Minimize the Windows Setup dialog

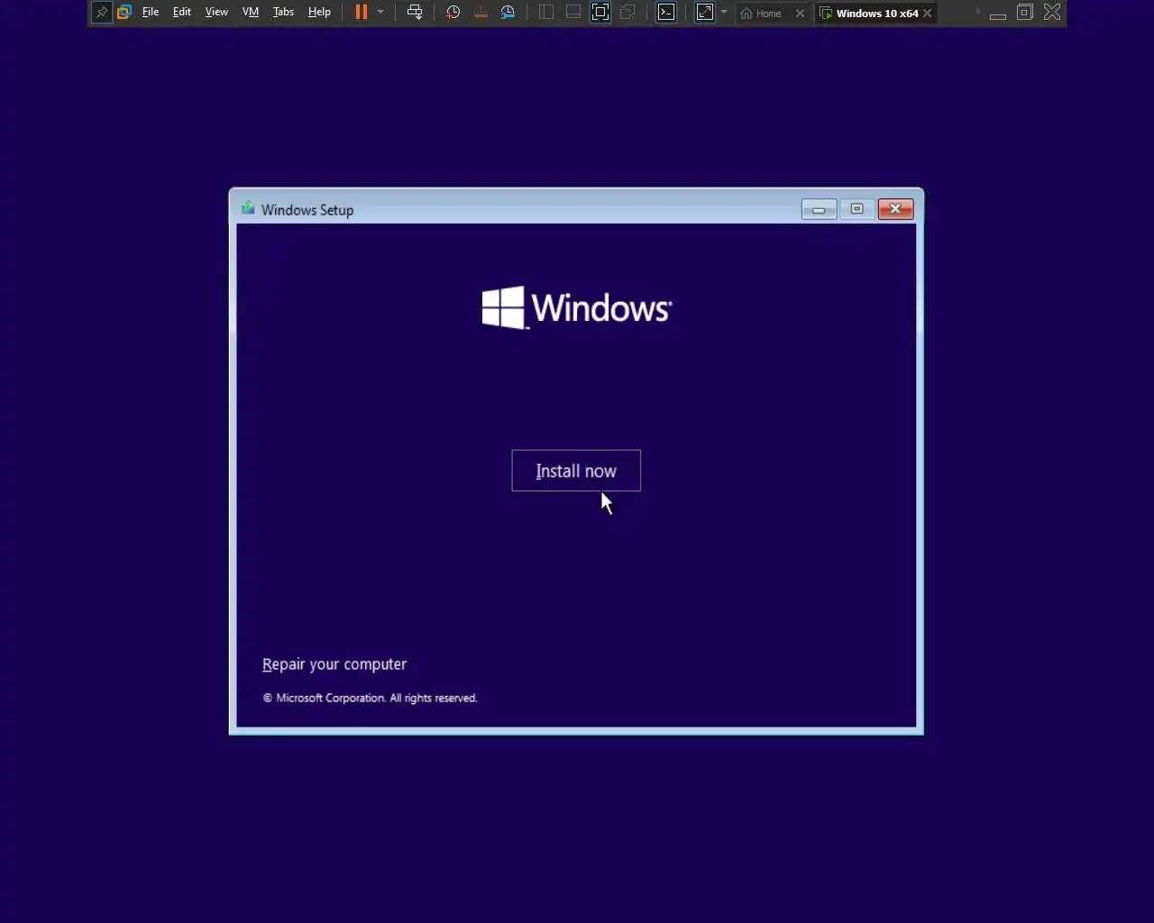819,209
